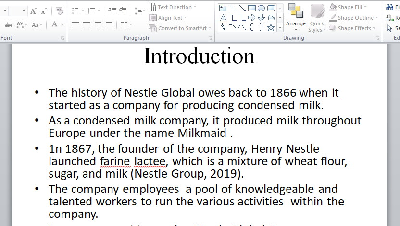The image size is (400, 226).
Task: Click the underlined word lactee
Action: tap(150, 161)
